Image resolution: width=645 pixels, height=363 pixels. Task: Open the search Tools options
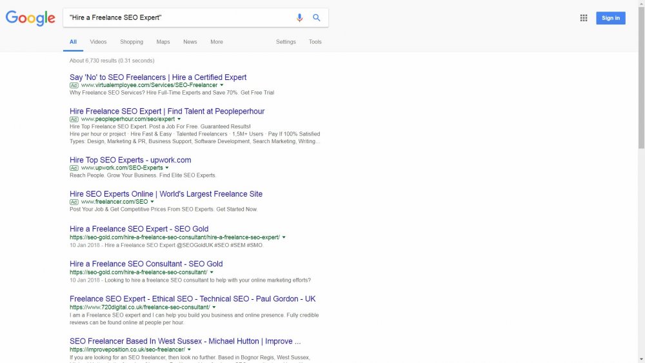tap(315, 42)
